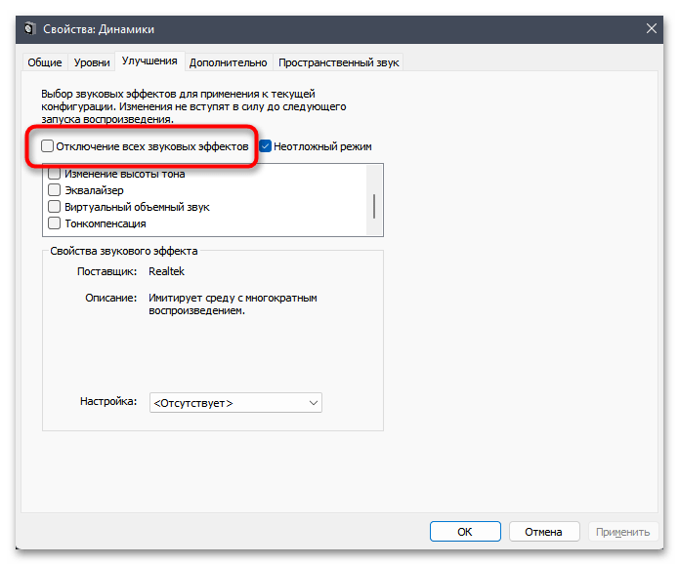Uncheck the Неотложный режим checkbox
The image size is (679, 565).
click(266, 146)
